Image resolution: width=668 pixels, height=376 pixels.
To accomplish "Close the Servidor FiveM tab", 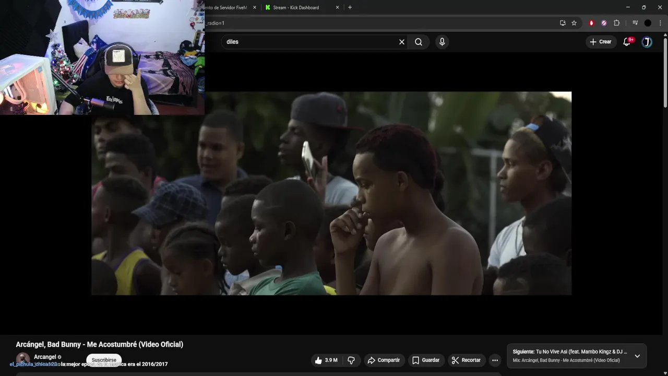I will [x=255, y=7].
